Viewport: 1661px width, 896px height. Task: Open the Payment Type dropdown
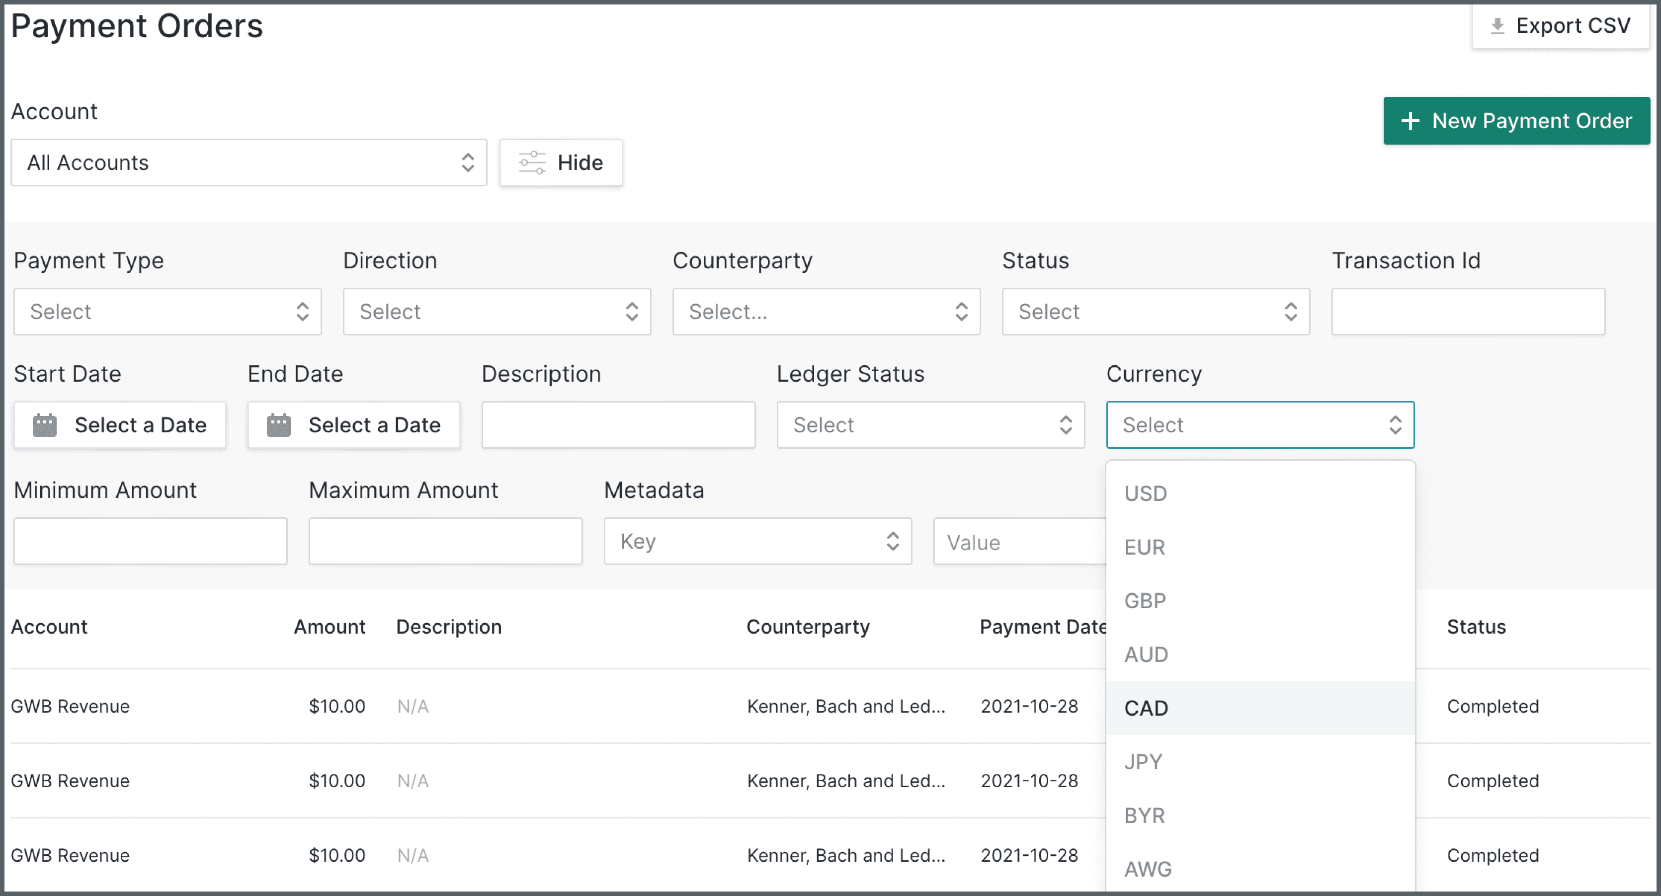pyautogui.click(x=166, y=311)
